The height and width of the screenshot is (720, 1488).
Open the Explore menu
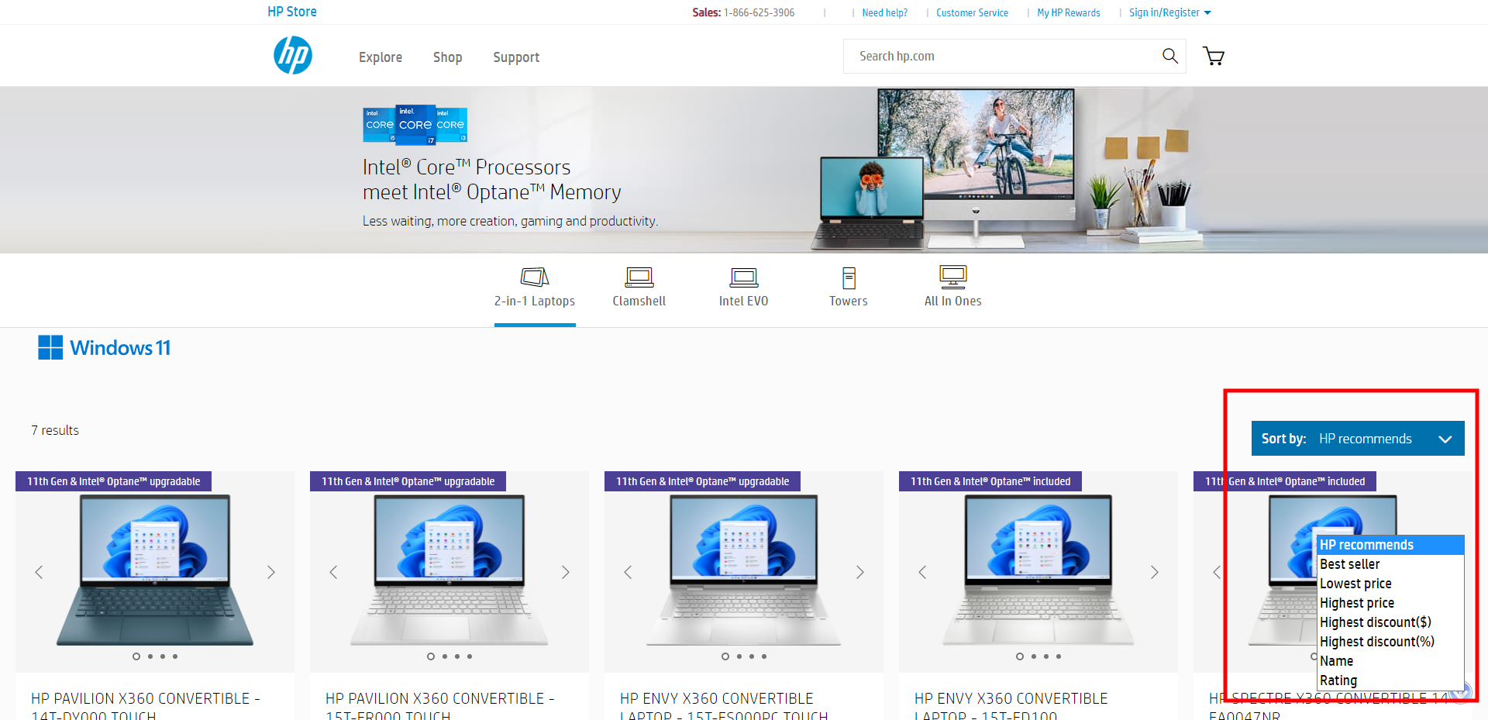pos(381,57)
